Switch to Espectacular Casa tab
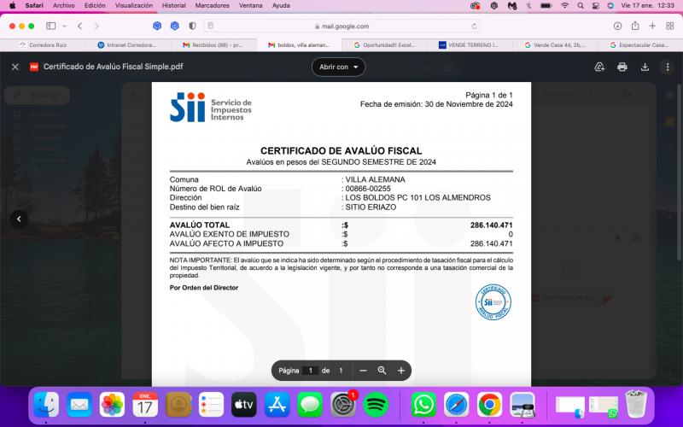Image resolution: width=683 pixels, height=427 pixels. pos(640,45)
